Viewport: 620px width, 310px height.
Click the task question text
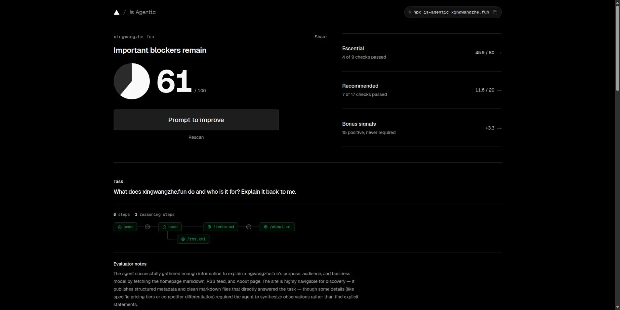205,192
